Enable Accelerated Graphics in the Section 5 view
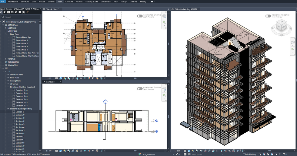297x156 pixels. click(x=139, y=88)
